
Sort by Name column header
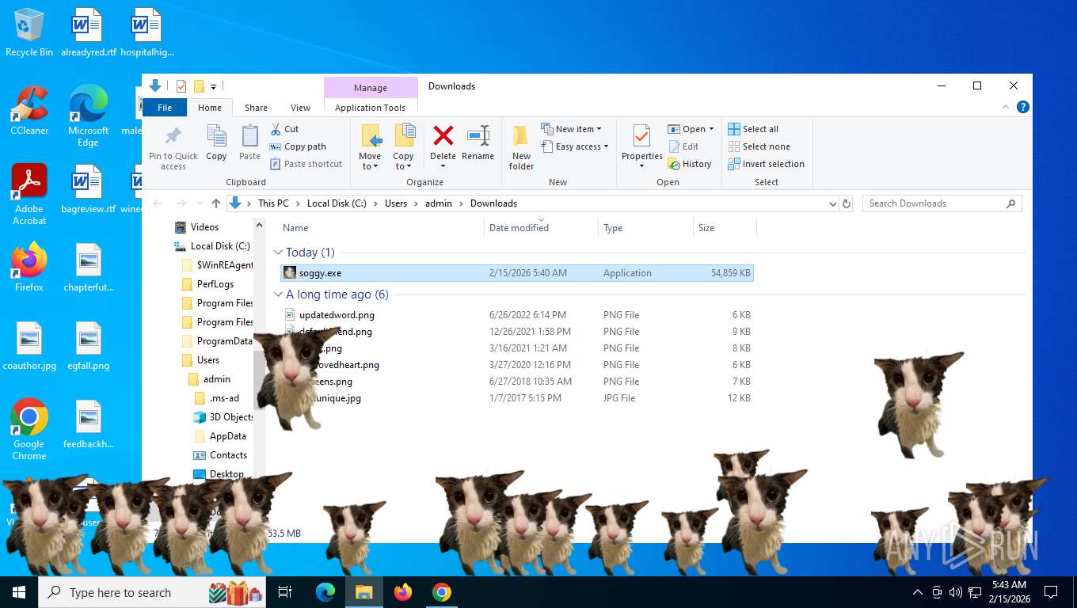click(x=381, y=228)
